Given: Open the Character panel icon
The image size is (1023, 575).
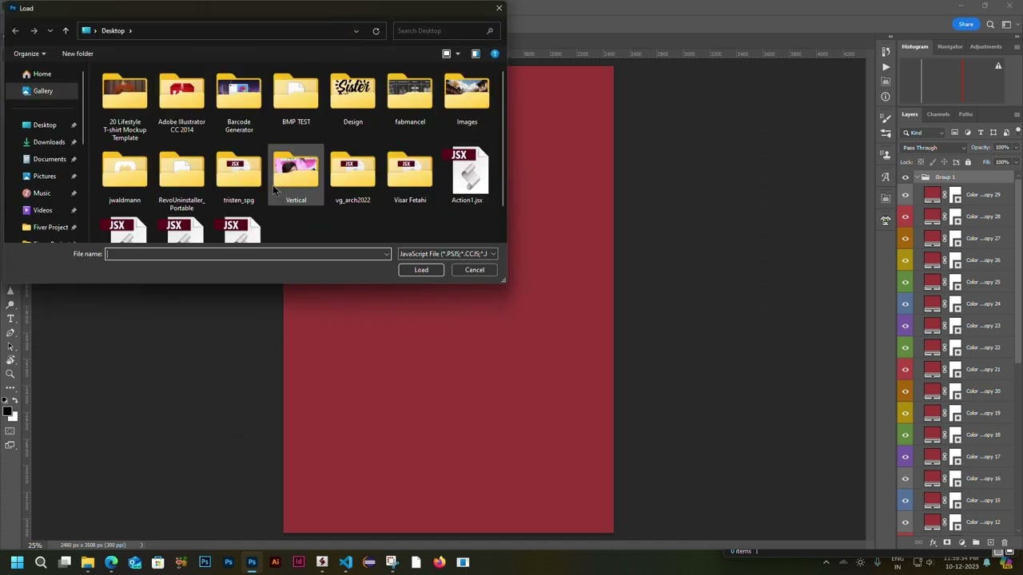Looking at the screenshot, I should click(886, 176).
